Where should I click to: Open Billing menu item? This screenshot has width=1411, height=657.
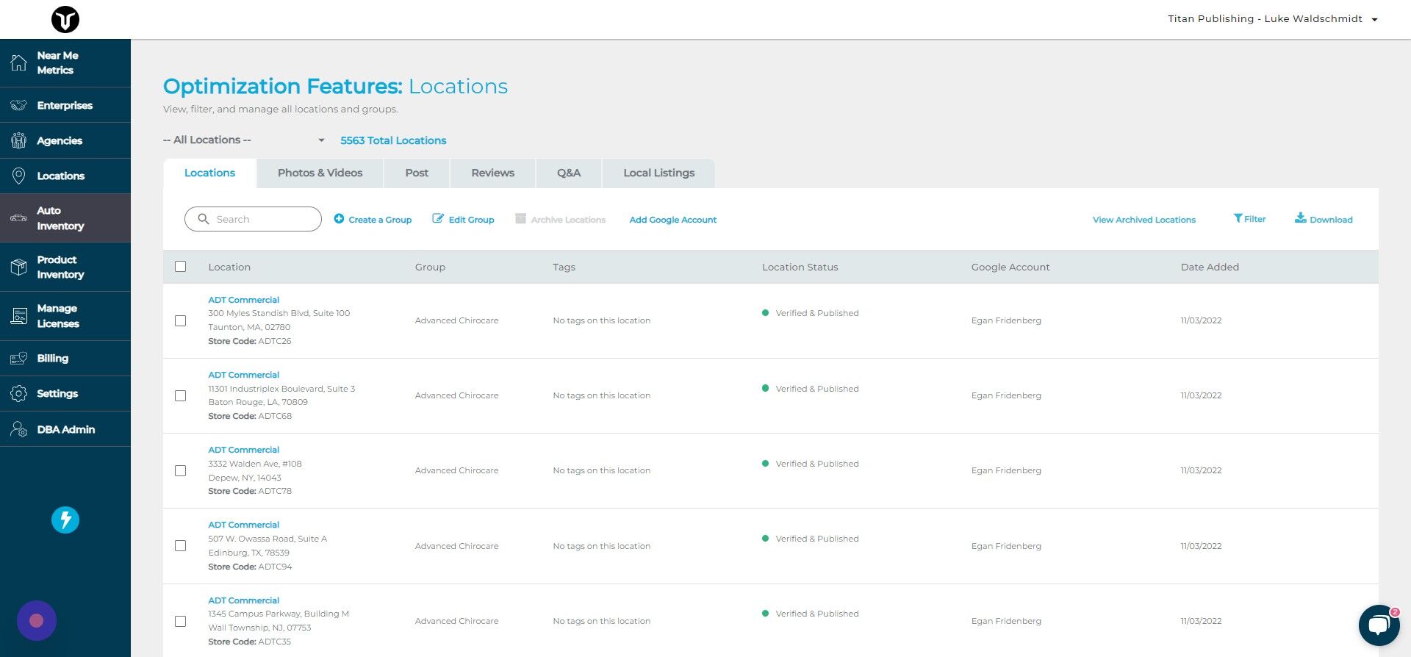point(65,359)
